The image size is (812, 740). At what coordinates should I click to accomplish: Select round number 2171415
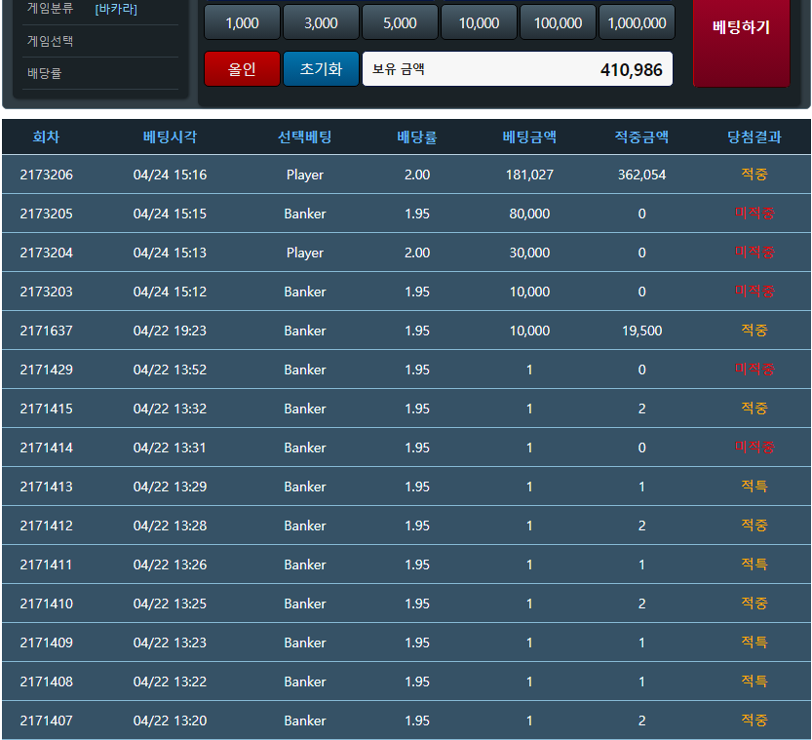(46, 409)
